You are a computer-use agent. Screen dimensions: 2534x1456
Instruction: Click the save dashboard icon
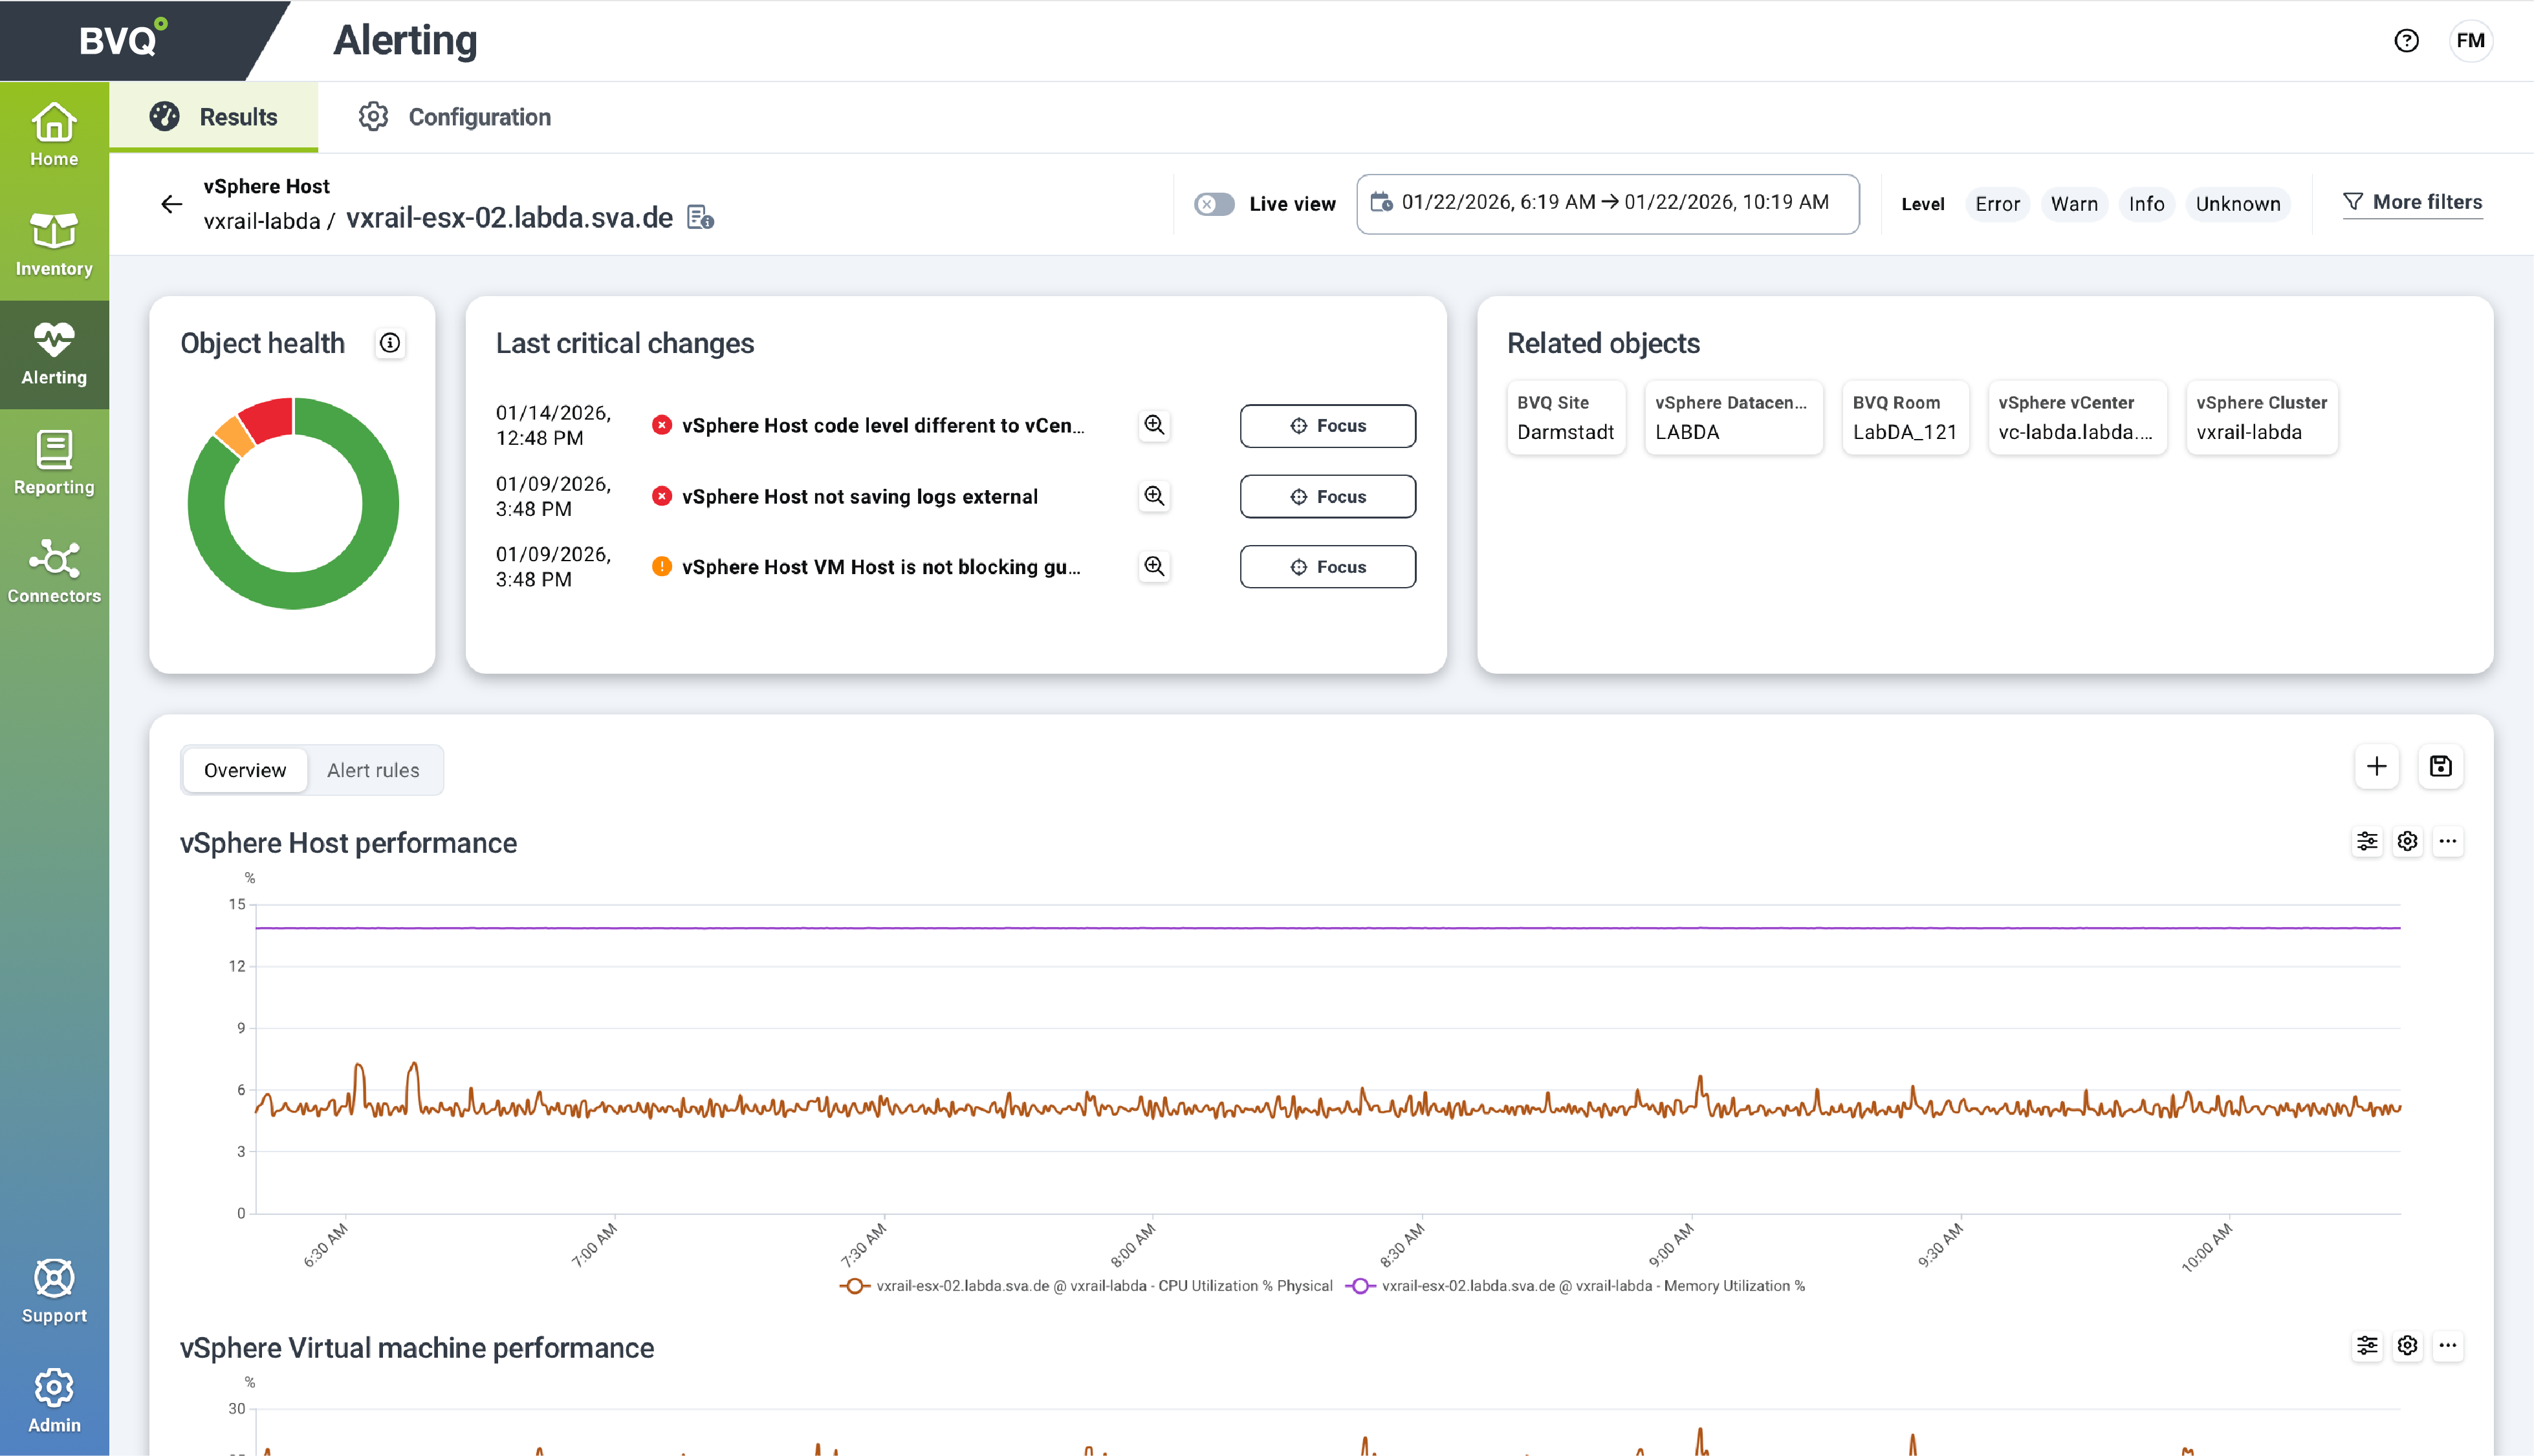(2440, 767)
